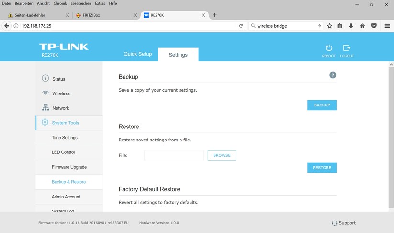Reload the page with refresh icon
Image resolution: width=394 pixels, height=233 pixels.
coord(241,26)
